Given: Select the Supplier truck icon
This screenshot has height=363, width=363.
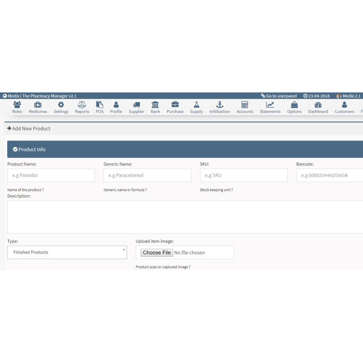Looking at the screenshot, I should [x=136, y=105].
